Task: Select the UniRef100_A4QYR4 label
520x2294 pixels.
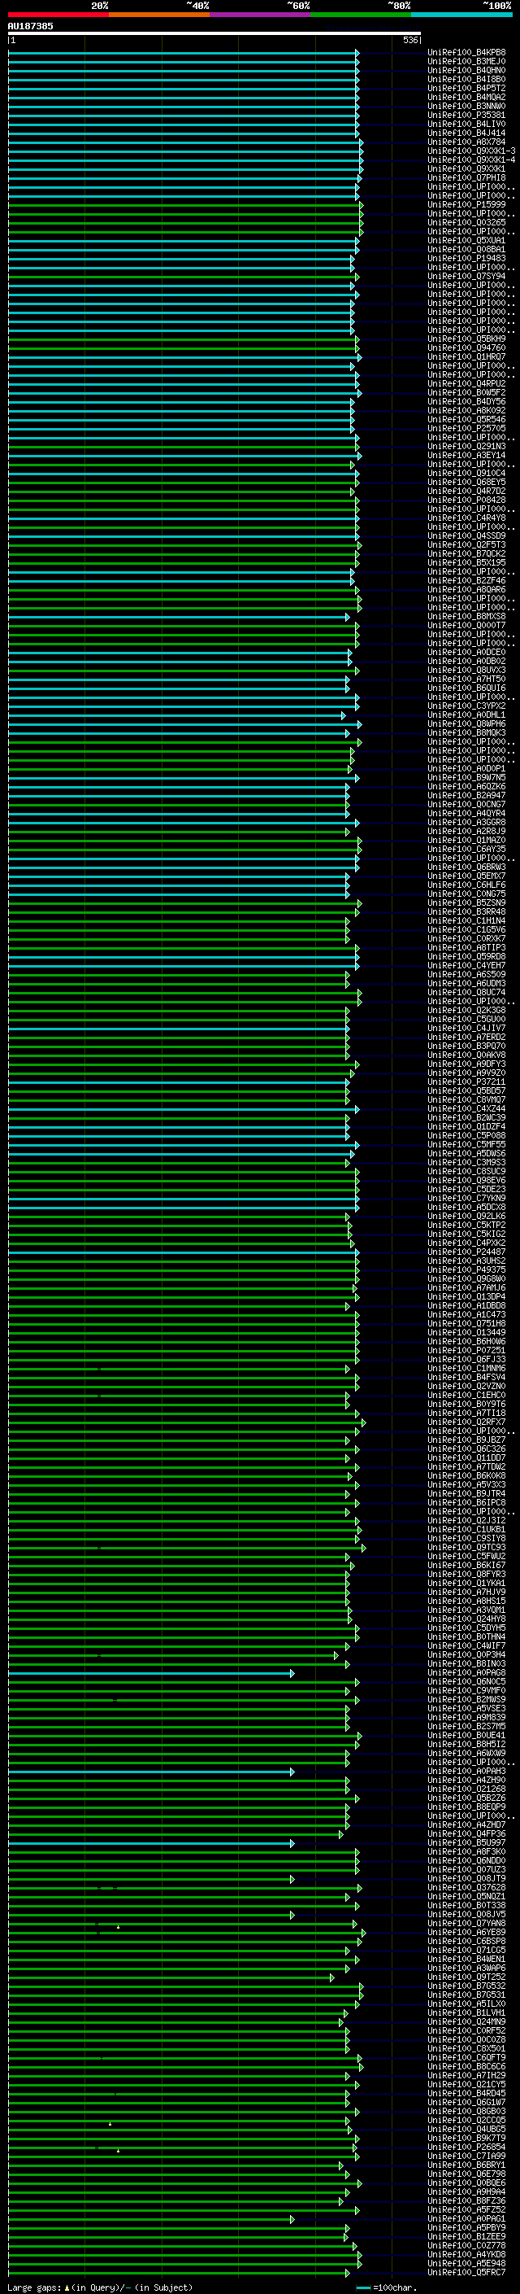Action: (466, 813)
